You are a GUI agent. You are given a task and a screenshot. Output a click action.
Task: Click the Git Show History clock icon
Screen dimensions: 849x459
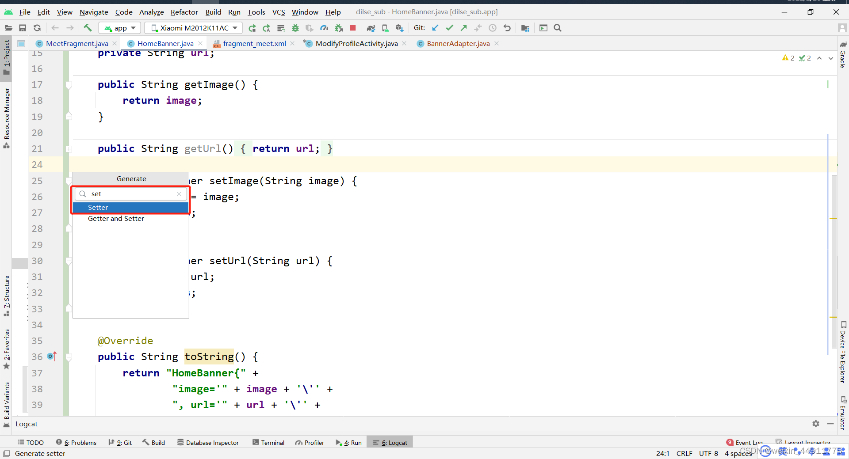[493, 28]
